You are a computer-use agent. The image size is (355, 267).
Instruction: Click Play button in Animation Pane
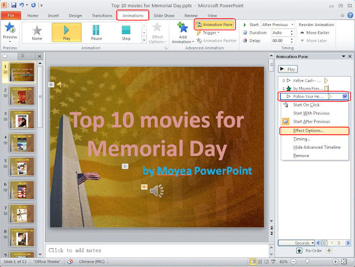(287, 69)
